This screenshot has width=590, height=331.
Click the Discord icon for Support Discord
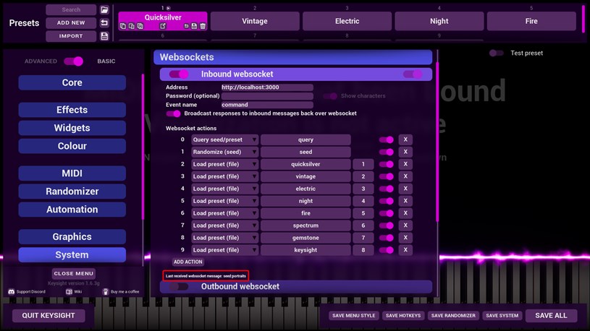(12, 291)
